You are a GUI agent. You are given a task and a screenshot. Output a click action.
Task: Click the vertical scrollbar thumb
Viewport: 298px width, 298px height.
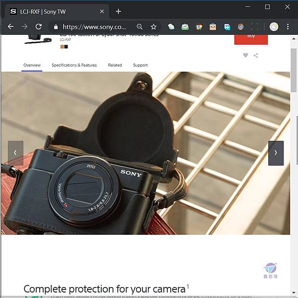click(294, 70)
